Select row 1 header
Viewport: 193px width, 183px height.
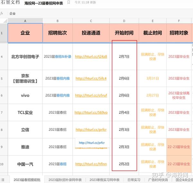4,33
